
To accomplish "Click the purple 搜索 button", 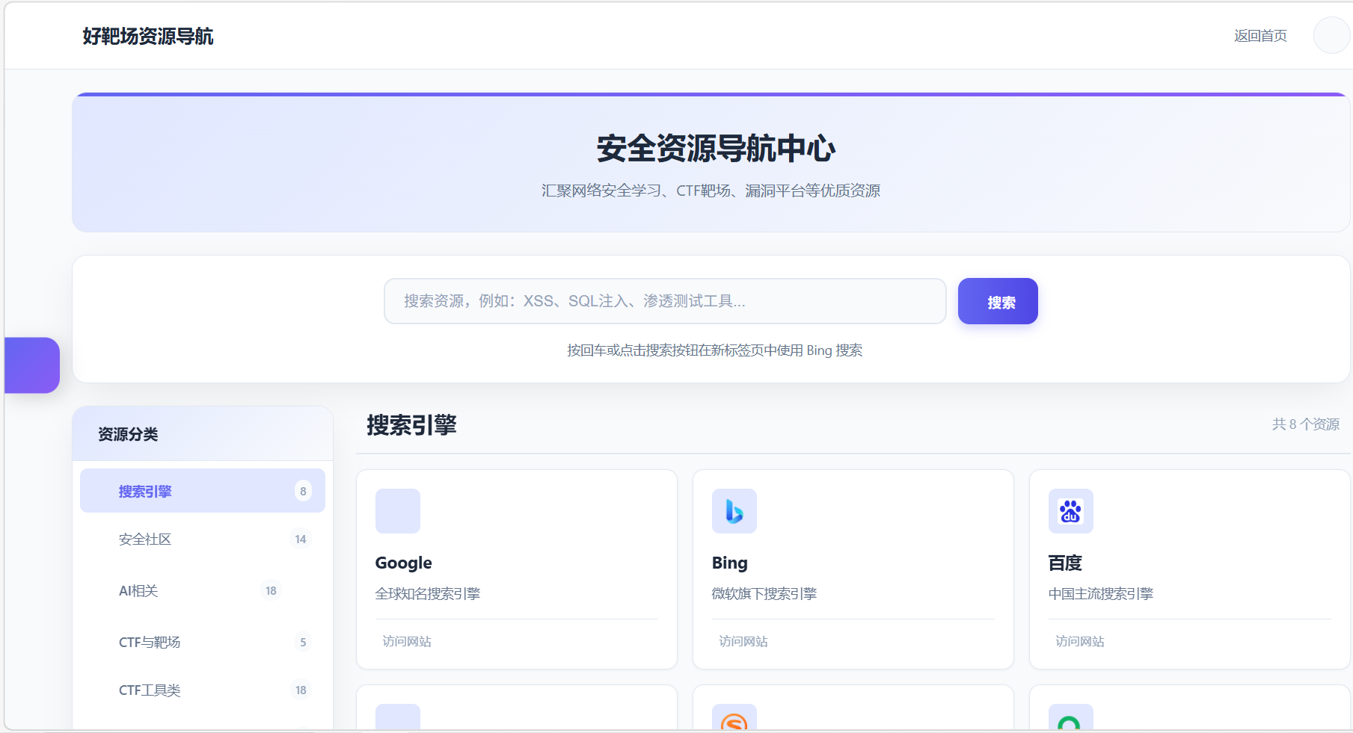I will coord(998,301).
